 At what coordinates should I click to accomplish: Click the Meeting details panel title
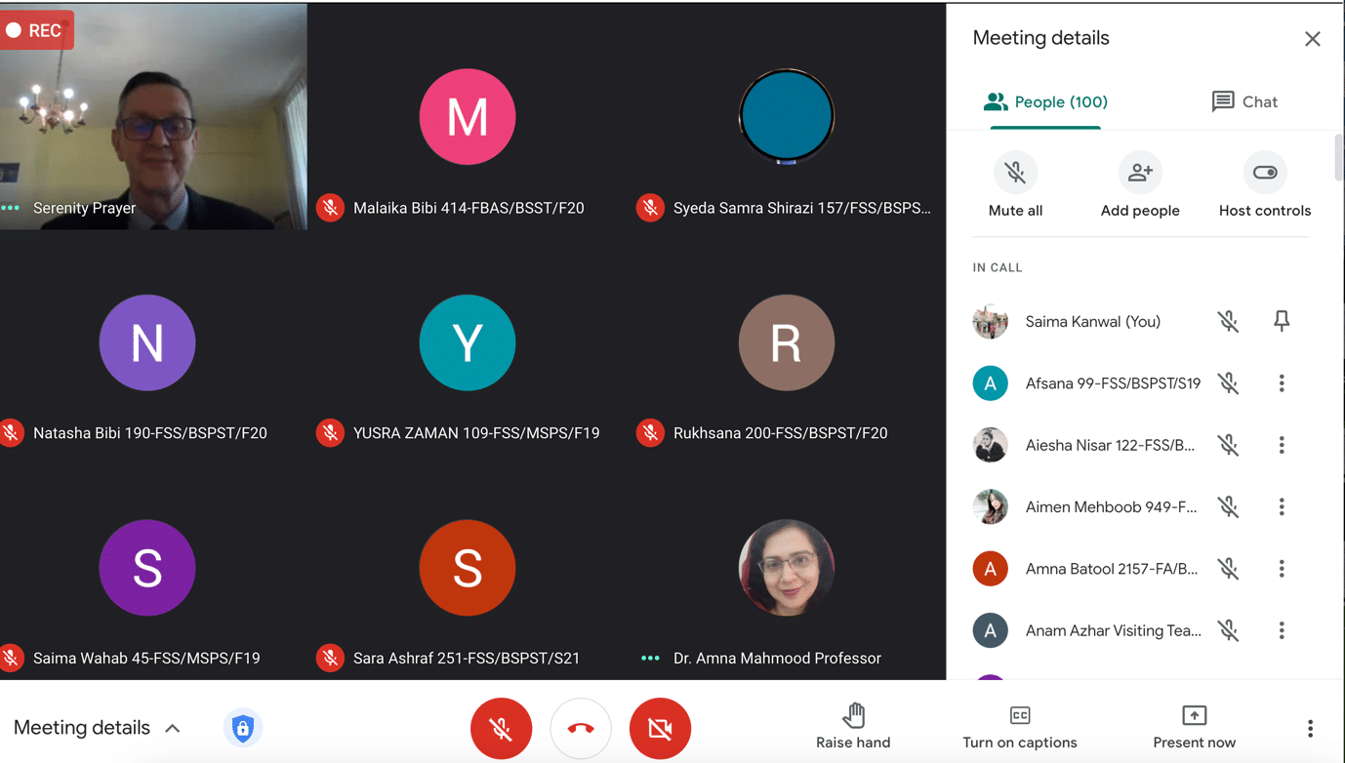(1040, 38)
